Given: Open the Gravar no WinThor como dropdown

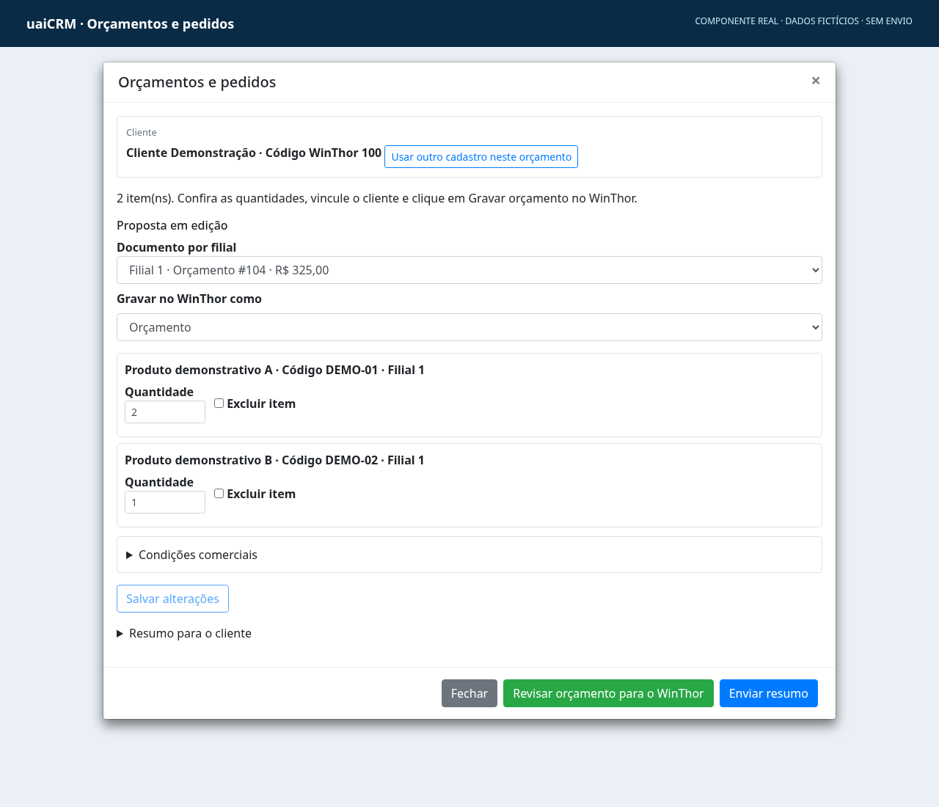Looking at the screenshot, I should click(469, 327).
